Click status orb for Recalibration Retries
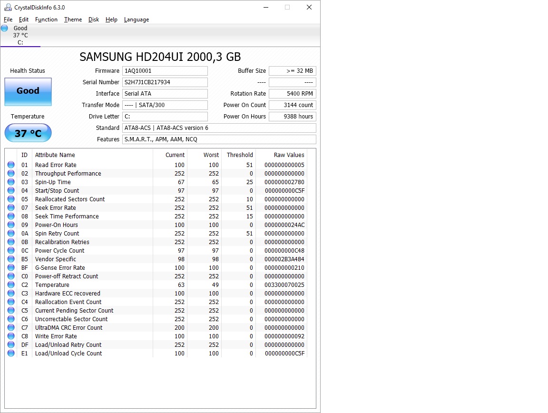This screenshot has width=548, height=413. click(x=11, y=242)
